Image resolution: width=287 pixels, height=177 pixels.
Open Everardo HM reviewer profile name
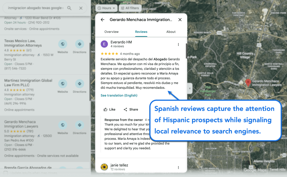(121, 42)
